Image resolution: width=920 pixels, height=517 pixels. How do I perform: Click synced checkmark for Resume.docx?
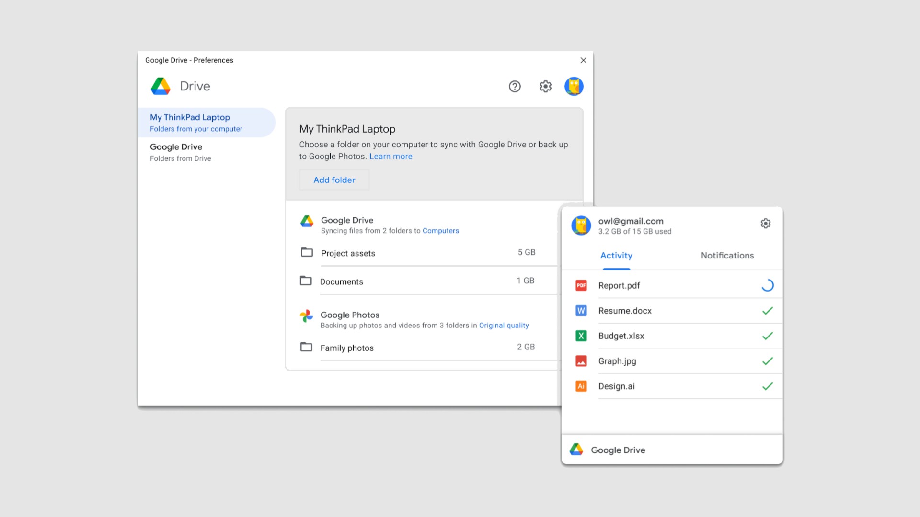coord(768,311)
